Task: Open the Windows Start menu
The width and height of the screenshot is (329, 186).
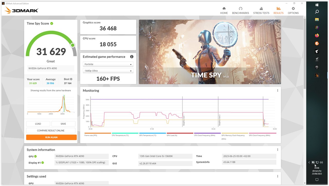Action: [x=317, y=5]
